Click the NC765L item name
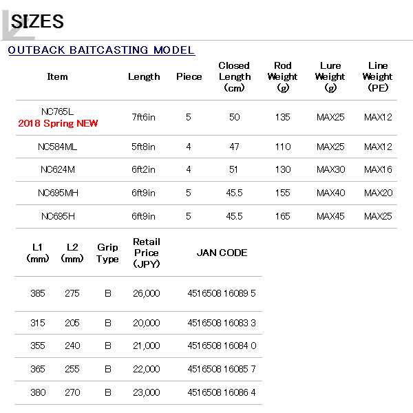The image size is (413, 413). click(x=57, y=112)
